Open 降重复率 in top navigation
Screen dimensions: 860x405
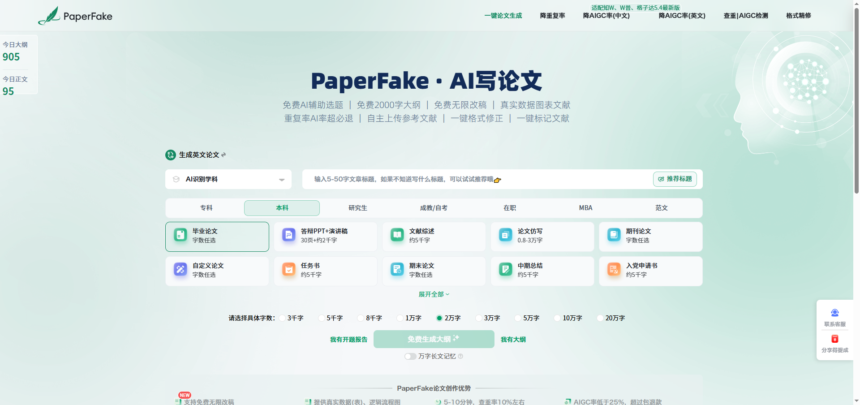point(552,16)
